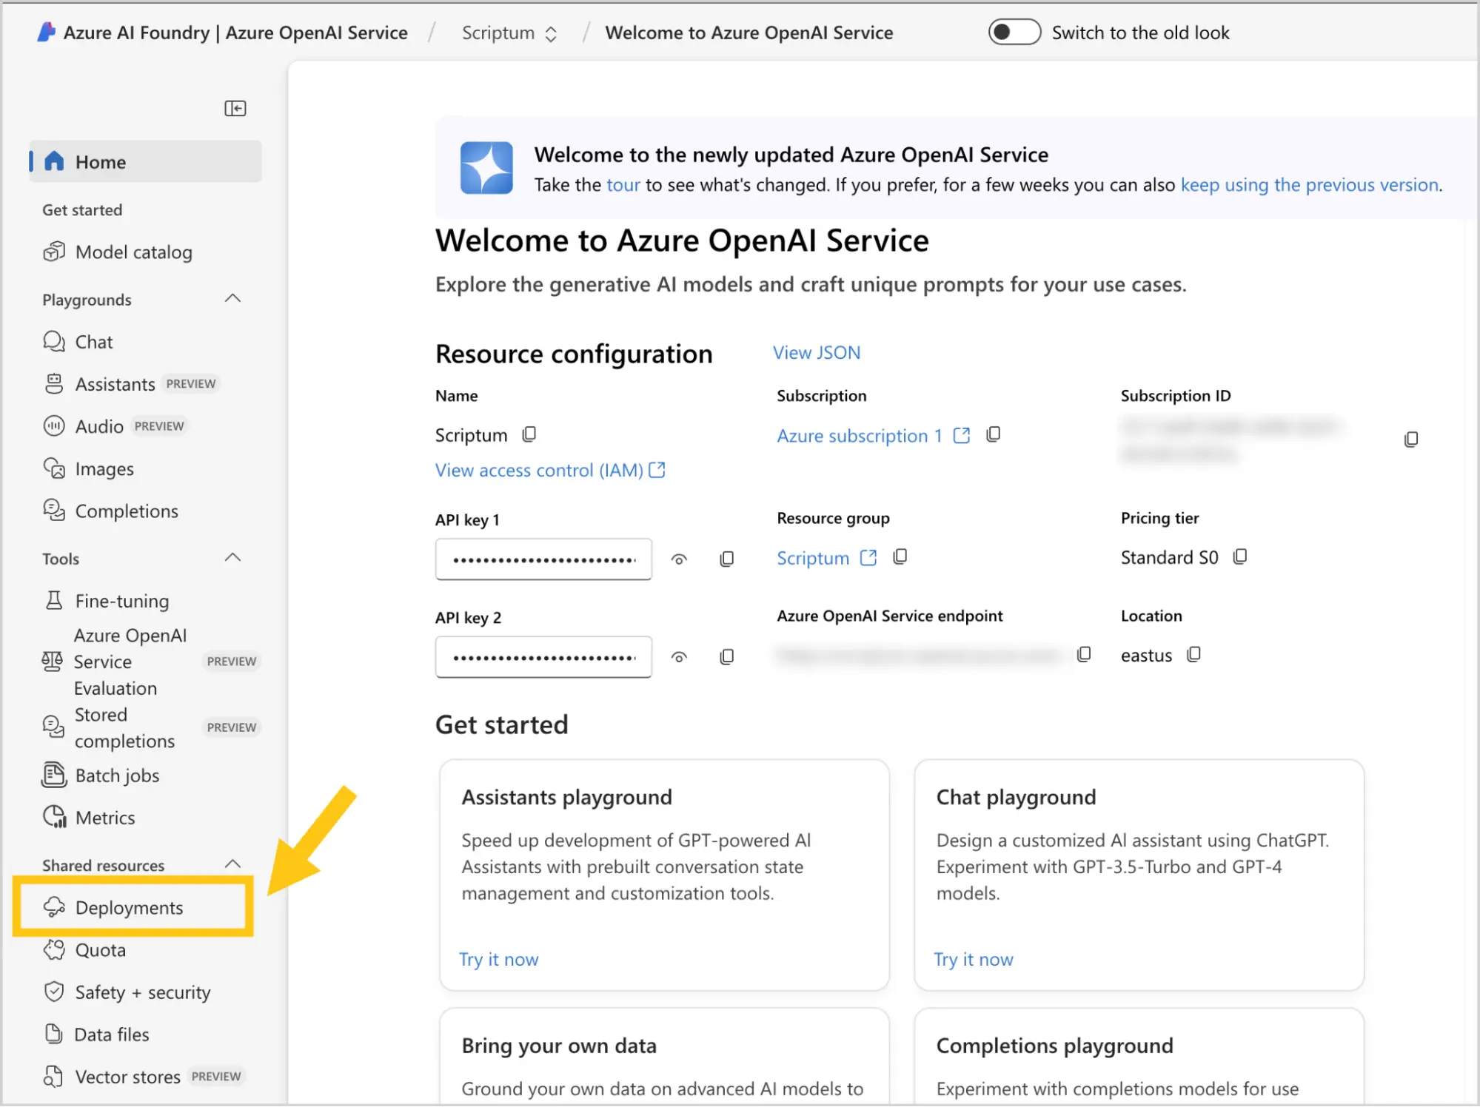
Task: Copy the Pricing tier Standard S0
Action: tap(1240, 556)
